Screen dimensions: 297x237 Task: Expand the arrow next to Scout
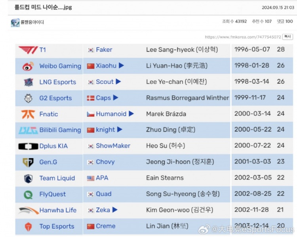pyautogui.click(x=118, y=82)
